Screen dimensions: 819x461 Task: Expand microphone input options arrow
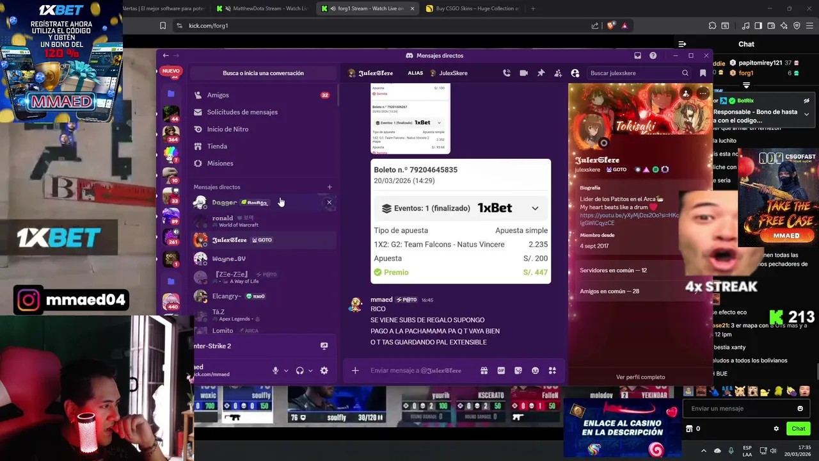tap(286, 370)
